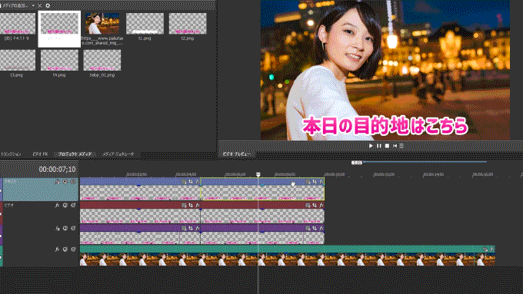Screen dimensions: 523x294
Task: Stop playback in the preview
Action: click(387, 146)
